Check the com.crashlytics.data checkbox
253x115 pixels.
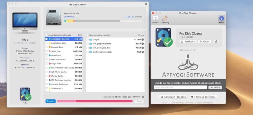tap(87, 48)
